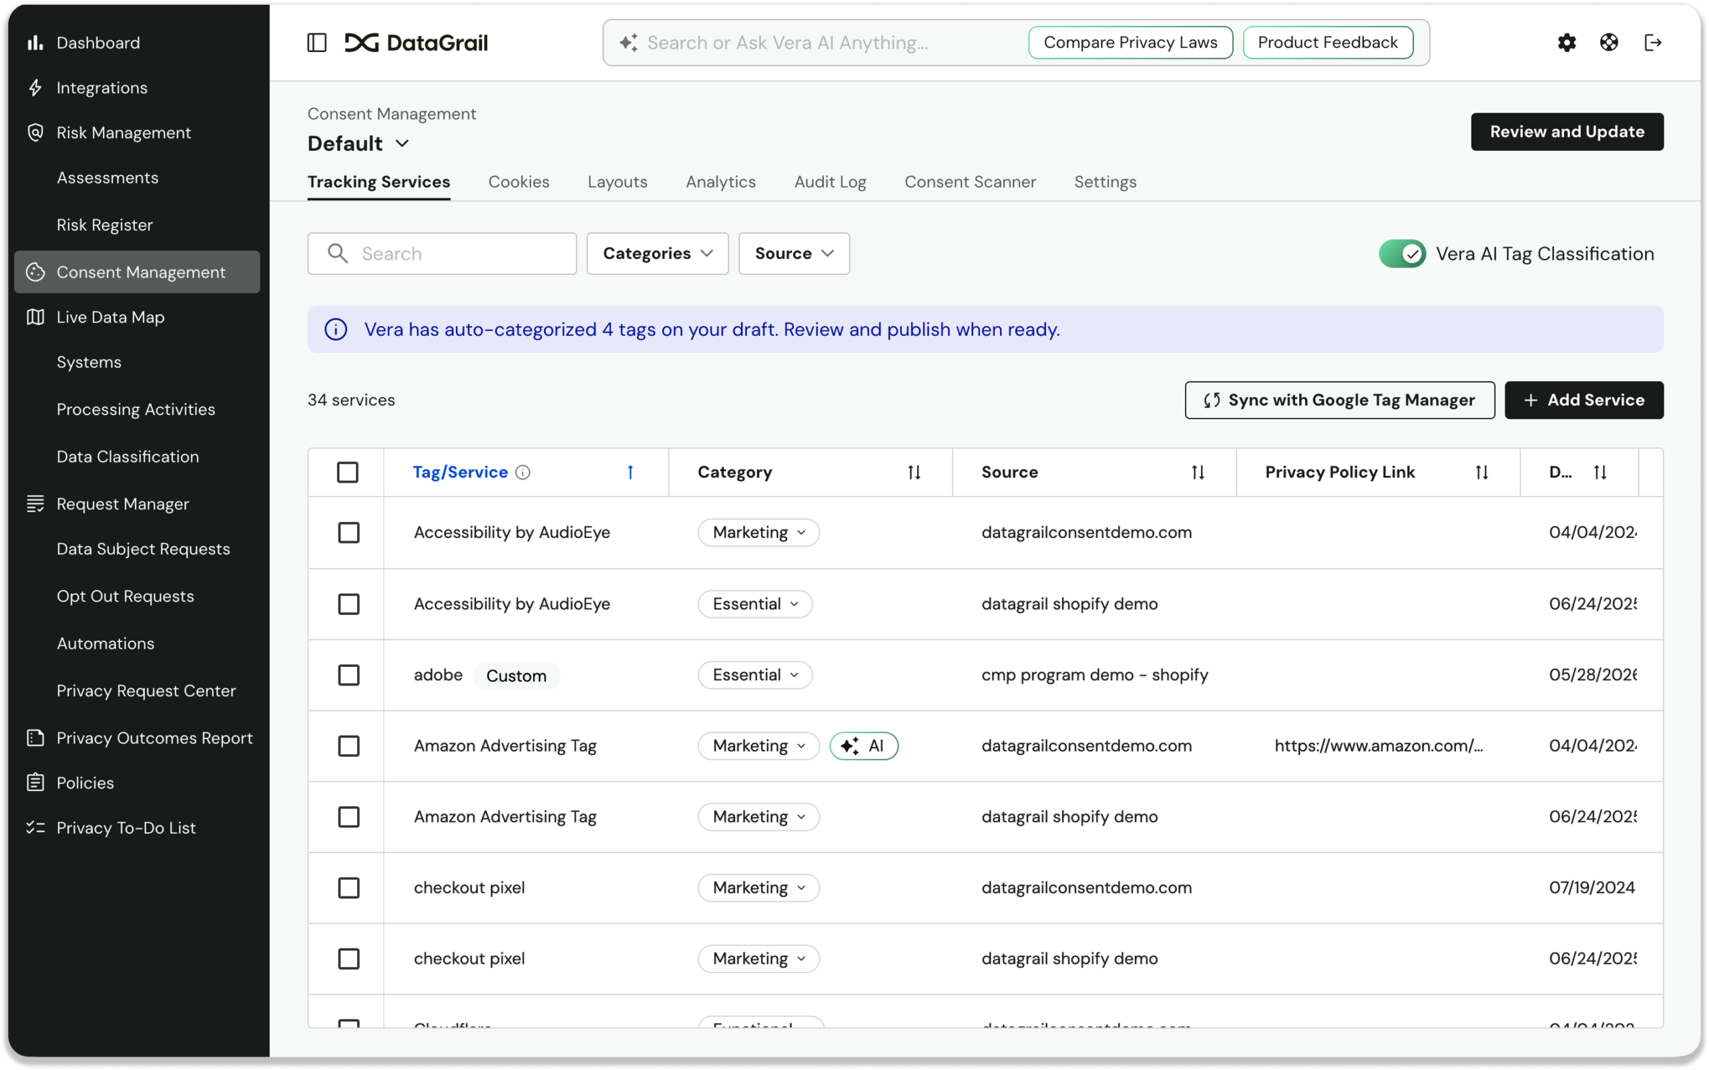This screenshot has height=1070, width=1709.
Task: Click the Risk Management shield icon
Action: pos(35,132)
